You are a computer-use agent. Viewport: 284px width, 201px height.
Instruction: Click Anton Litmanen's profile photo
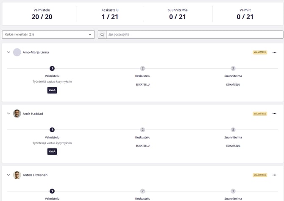(17, 175)
